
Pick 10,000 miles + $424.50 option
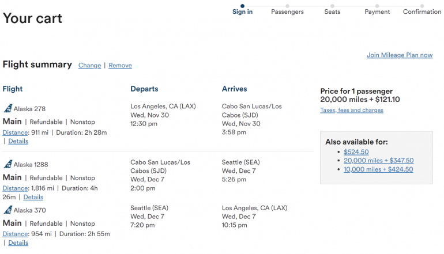tap(378, 169)
